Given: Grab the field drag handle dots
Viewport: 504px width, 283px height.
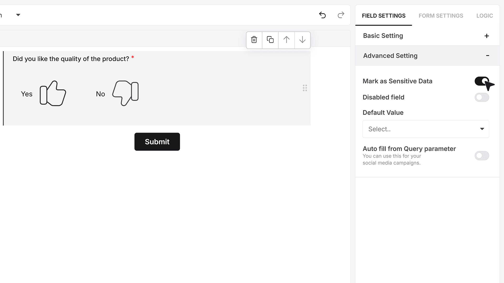Looking at the screenshot, I should click(x=305, y=88).
